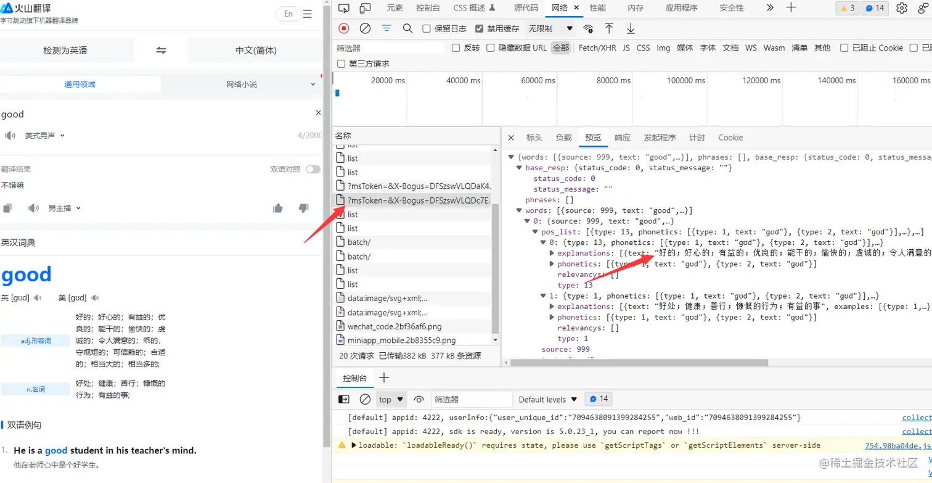Like the translation with thumbs up

(x=278, y=208)
